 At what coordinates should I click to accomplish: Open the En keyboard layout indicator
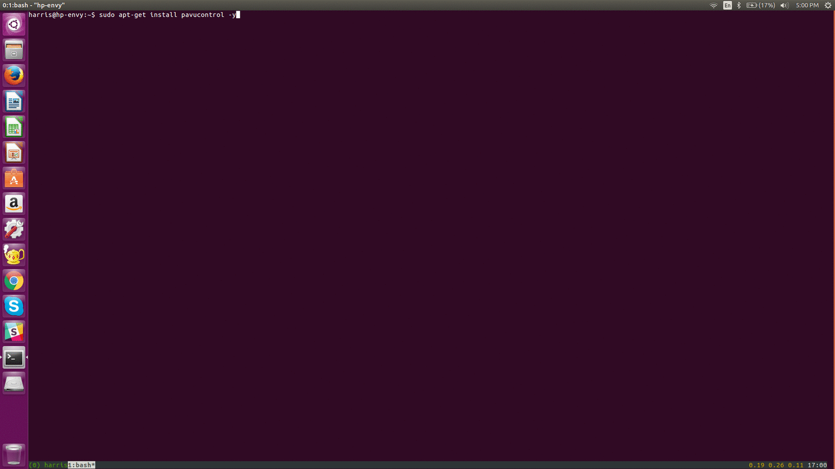point(727,5)
